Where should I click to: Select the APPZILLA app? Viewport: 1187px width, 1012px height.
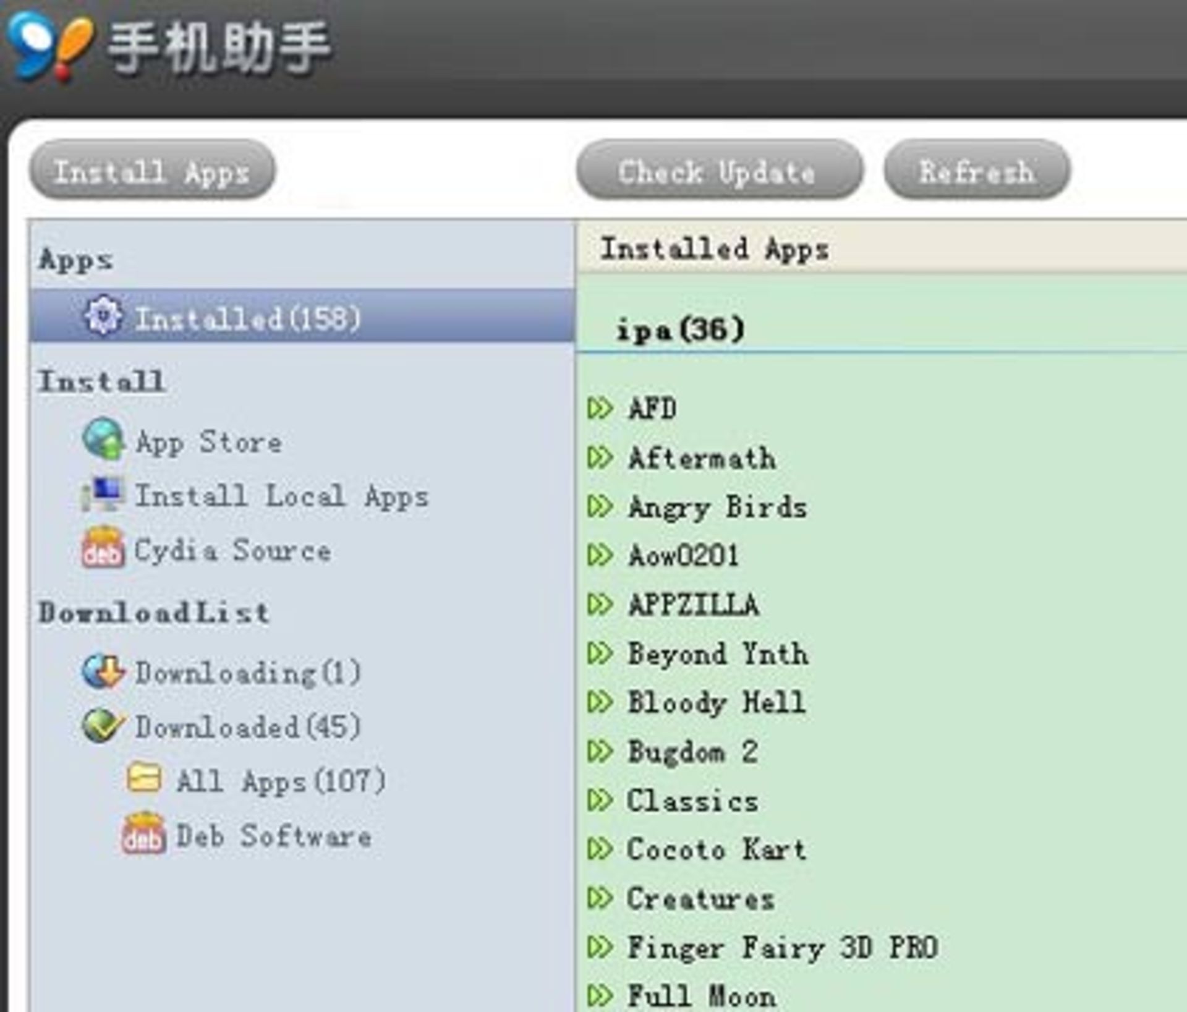pyautogui.click(x=694, y=604)
